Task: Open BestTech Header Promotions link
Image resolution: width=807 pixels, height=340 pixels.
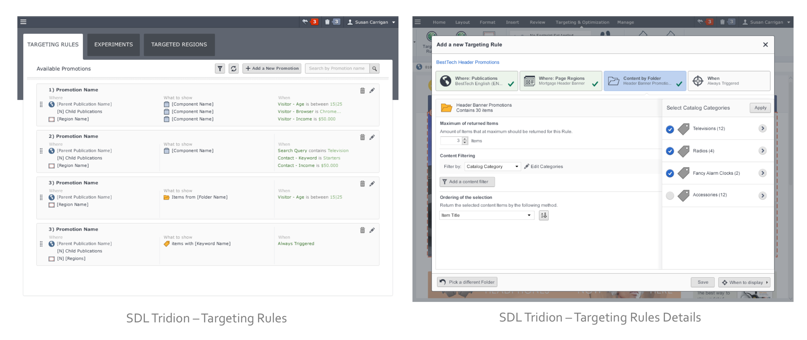Action: 467,62
